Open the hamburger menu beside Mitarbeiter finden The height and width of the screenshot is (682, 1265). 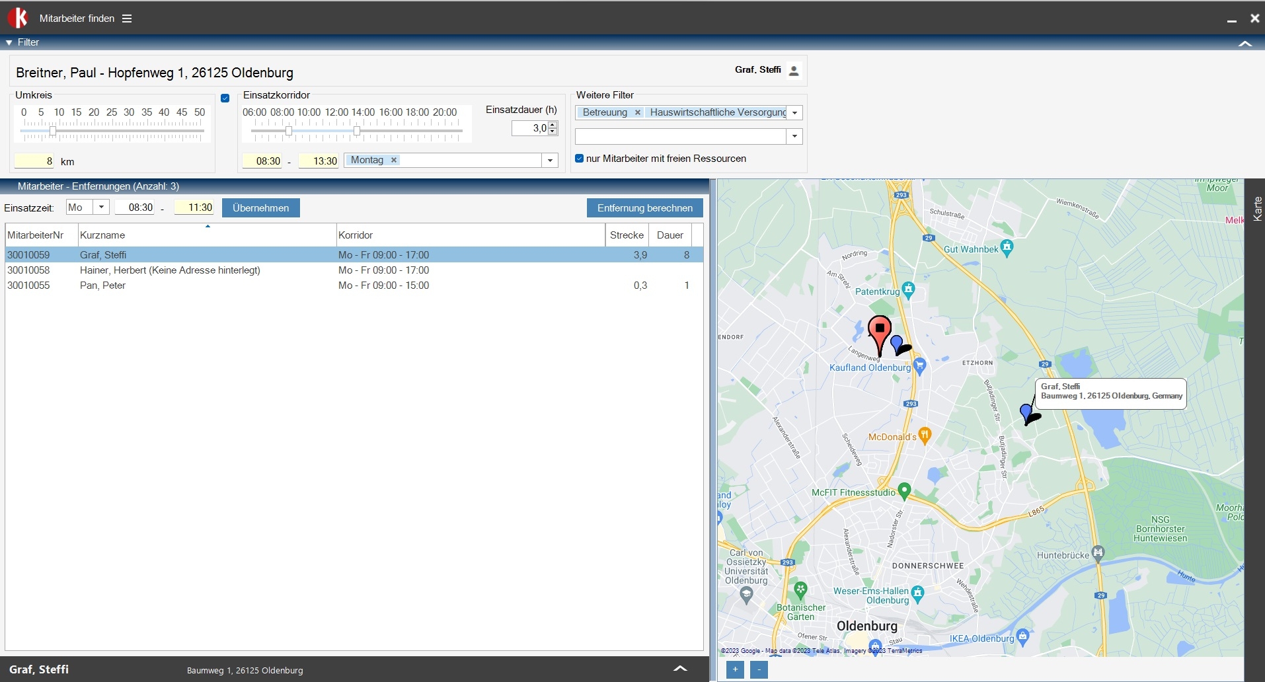127,19
